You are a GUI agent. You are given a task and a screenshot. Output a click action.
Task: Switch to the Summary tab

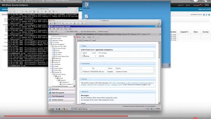[79, 40]
